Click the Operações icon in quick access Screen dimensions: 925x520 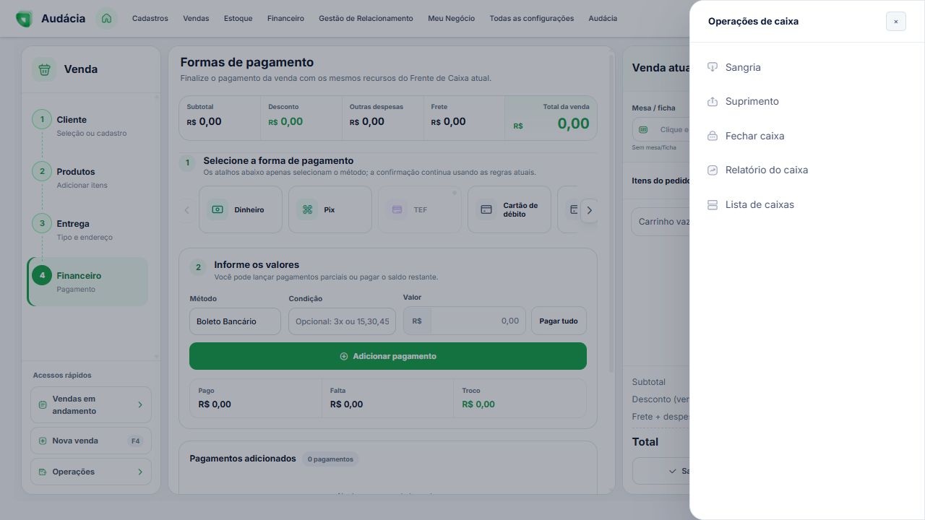click(43, 472)
